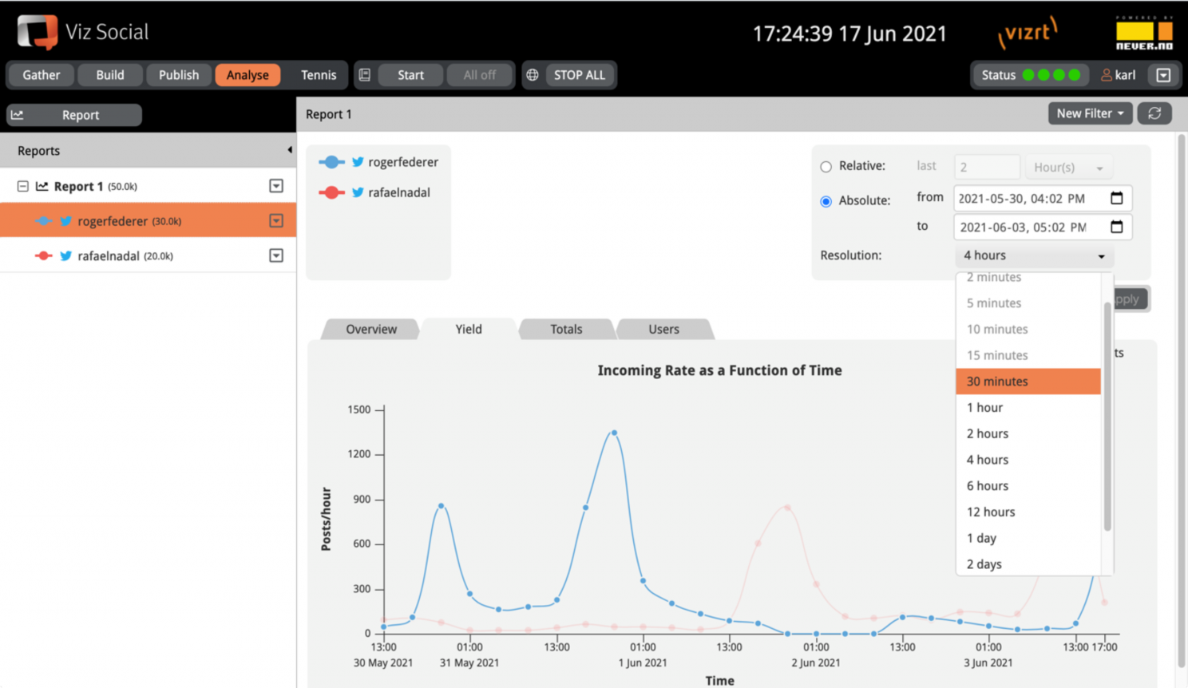The width and height of the screenshot is (1188, 688).
Task: Go to the Build section
Action: click(110, 75)
